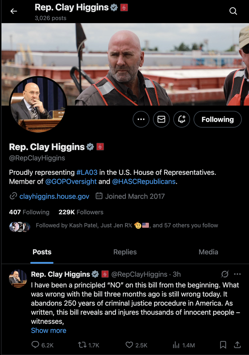This screenshot has width=249, height=355.
Task: Open search with the magnifier icon
Action: [233, 11]
